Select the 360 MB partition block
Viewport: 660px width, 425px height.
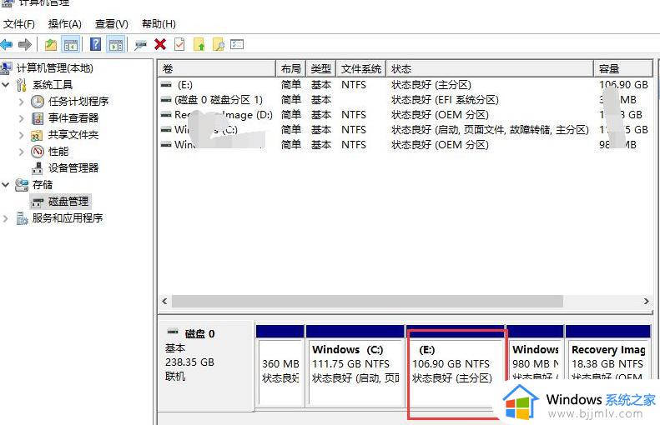(x=280, y=366)
